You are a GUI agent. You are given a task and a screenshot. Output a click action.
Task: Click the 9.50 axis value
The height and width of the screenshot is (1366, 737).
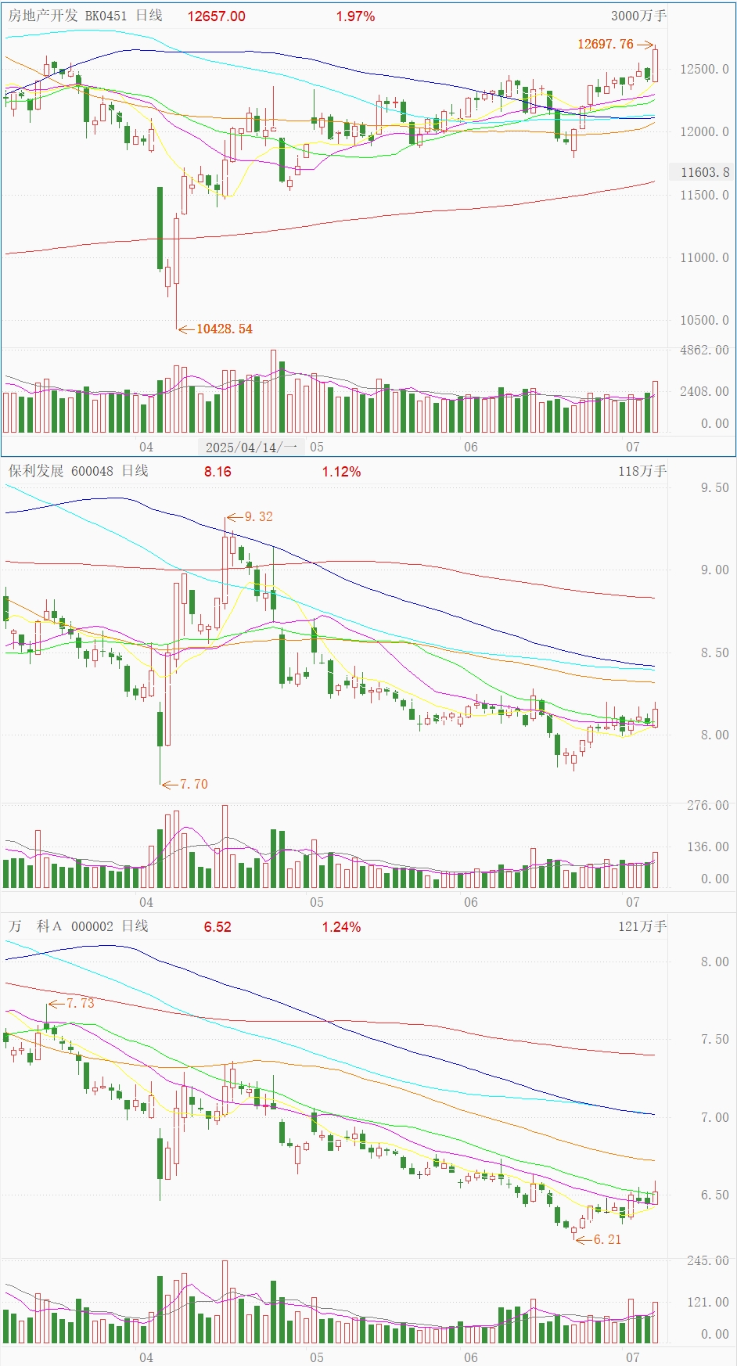(x=714, y=487)
